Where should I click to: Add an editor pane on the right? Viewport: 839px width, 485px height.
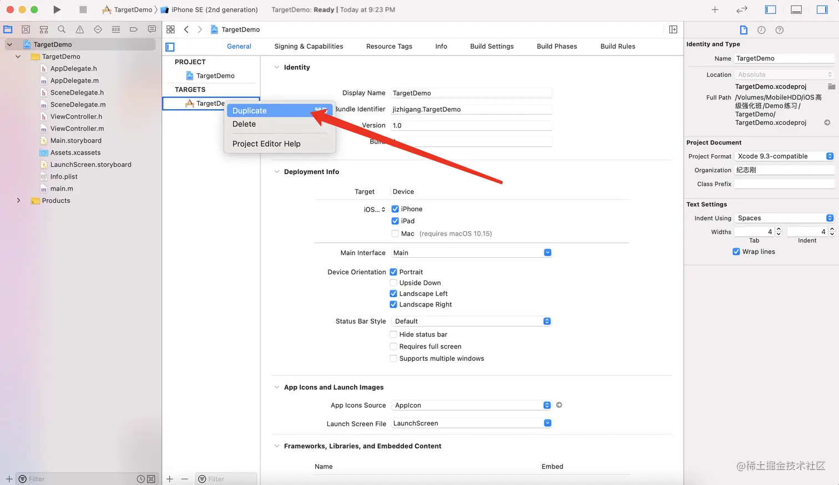[x=673, y=29]
